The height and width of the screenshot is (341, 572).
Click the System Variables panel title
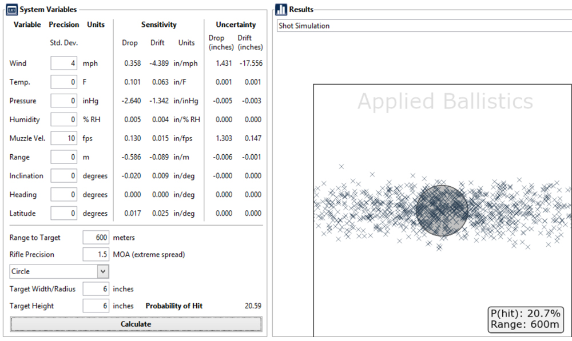pos(48,10)
